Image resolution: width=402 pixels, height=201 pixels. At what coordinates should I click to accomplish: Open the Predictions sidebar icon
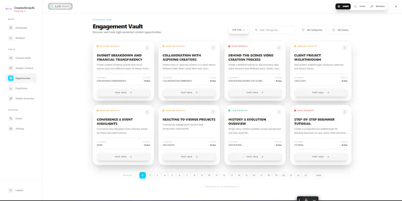[11, 88]
